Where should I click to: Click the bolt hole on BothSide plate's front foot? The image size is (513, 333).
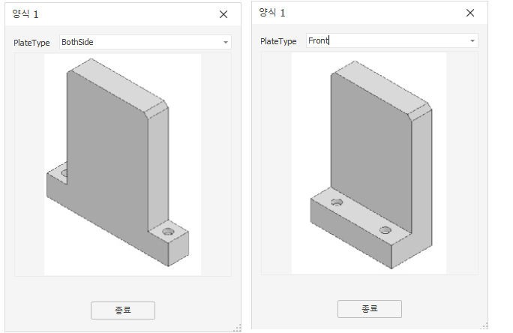click(x=168, y=232)
